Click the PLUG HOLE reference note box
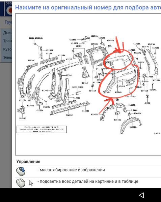This screenshot has height=202, width=161. pyautogui.click(x=42, y=129)
